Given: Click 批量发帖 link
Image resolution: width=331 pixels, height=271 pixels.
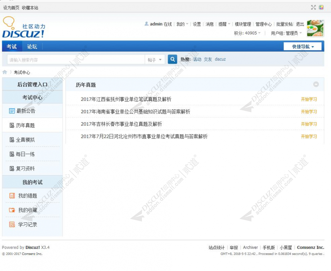Looking at the screenshot, I should coord(284,24).
